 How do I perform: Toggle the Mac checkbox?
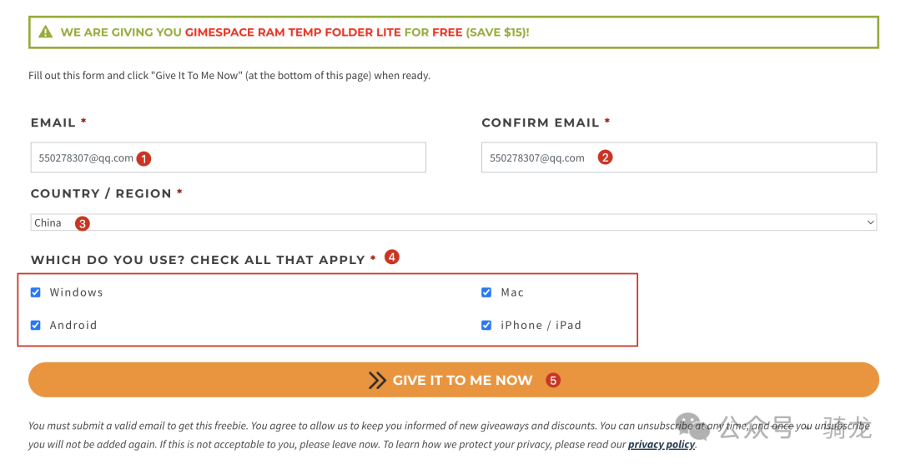pyautogui.click(x=486, y=292)
